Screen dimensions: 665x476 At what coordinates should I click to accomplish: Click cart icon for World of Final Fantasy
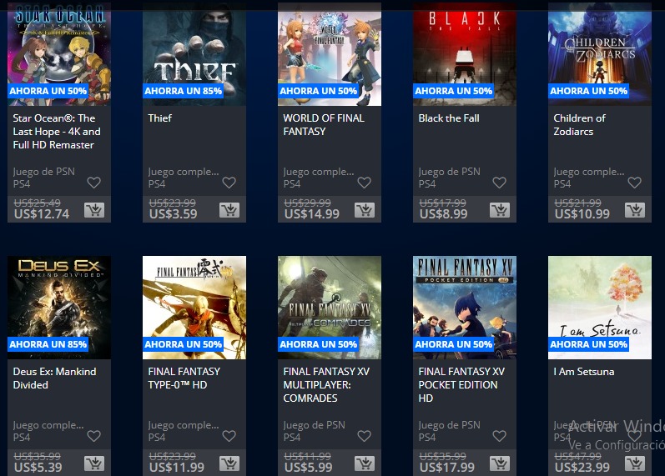[364, 210]
